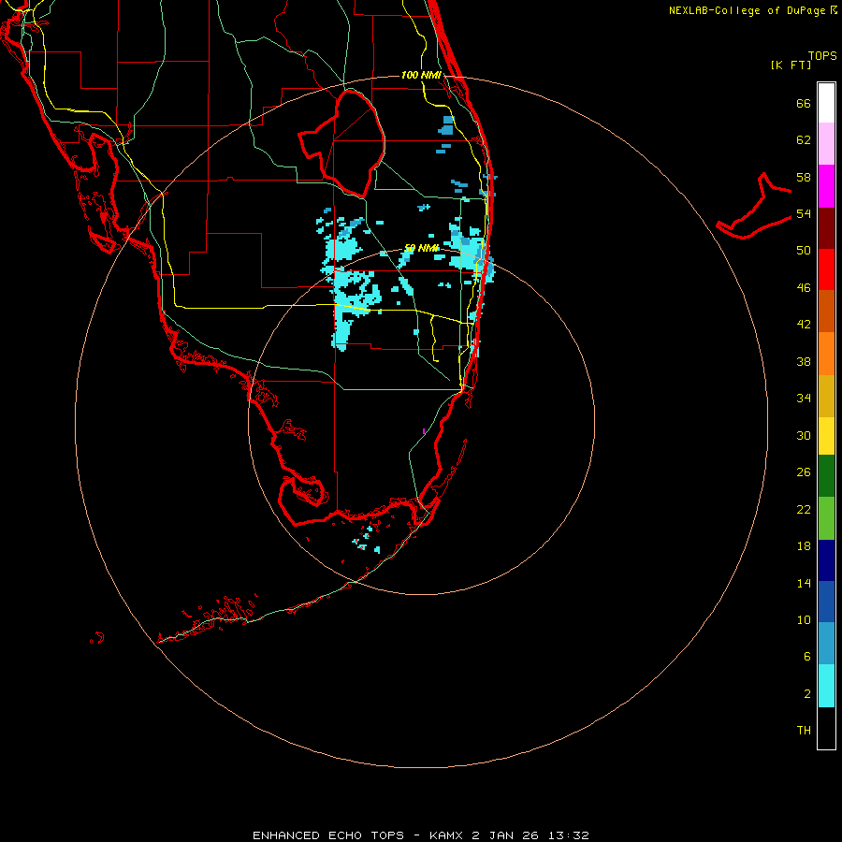Click the legend value '38'

tap(804, 361)
